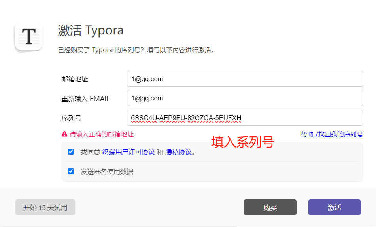Click the 激活 Typora heading
The height and width of the screenshot is (227, 376).
[x=91, y=30]
